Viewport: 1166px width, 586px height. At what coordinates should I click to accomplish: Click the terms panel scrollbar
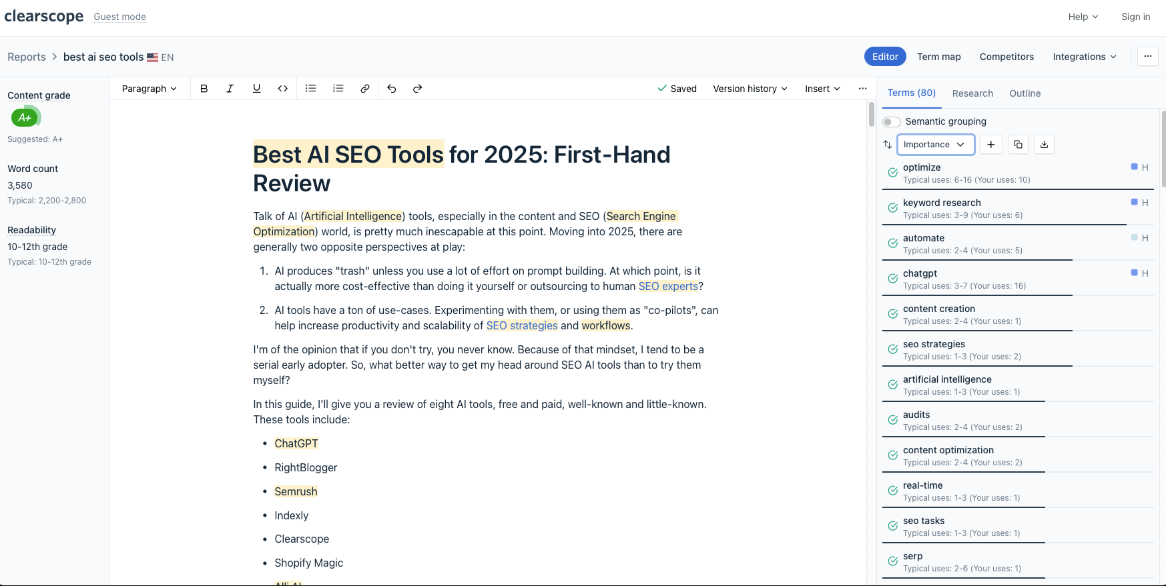tap(1163, 148)
